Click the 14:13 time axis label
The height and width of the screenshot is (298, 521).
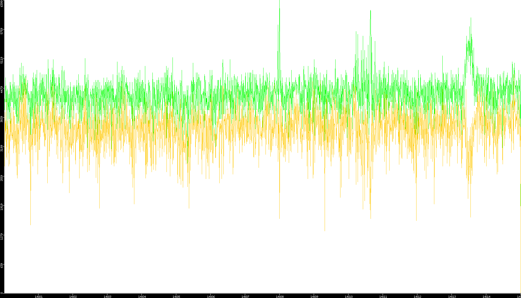[x=452, y=297]
